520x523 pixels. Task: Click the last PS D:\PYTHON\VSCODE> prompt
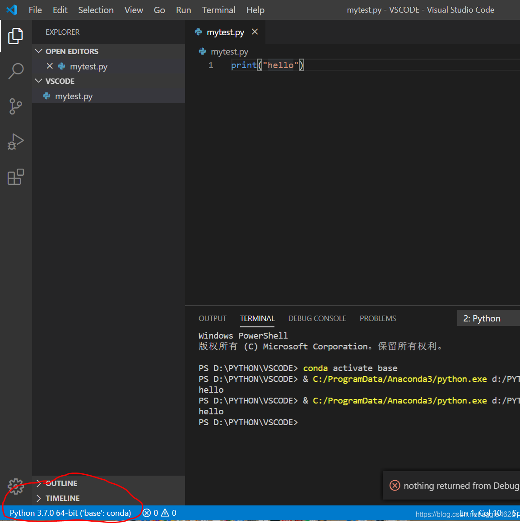tap(248, 422)
